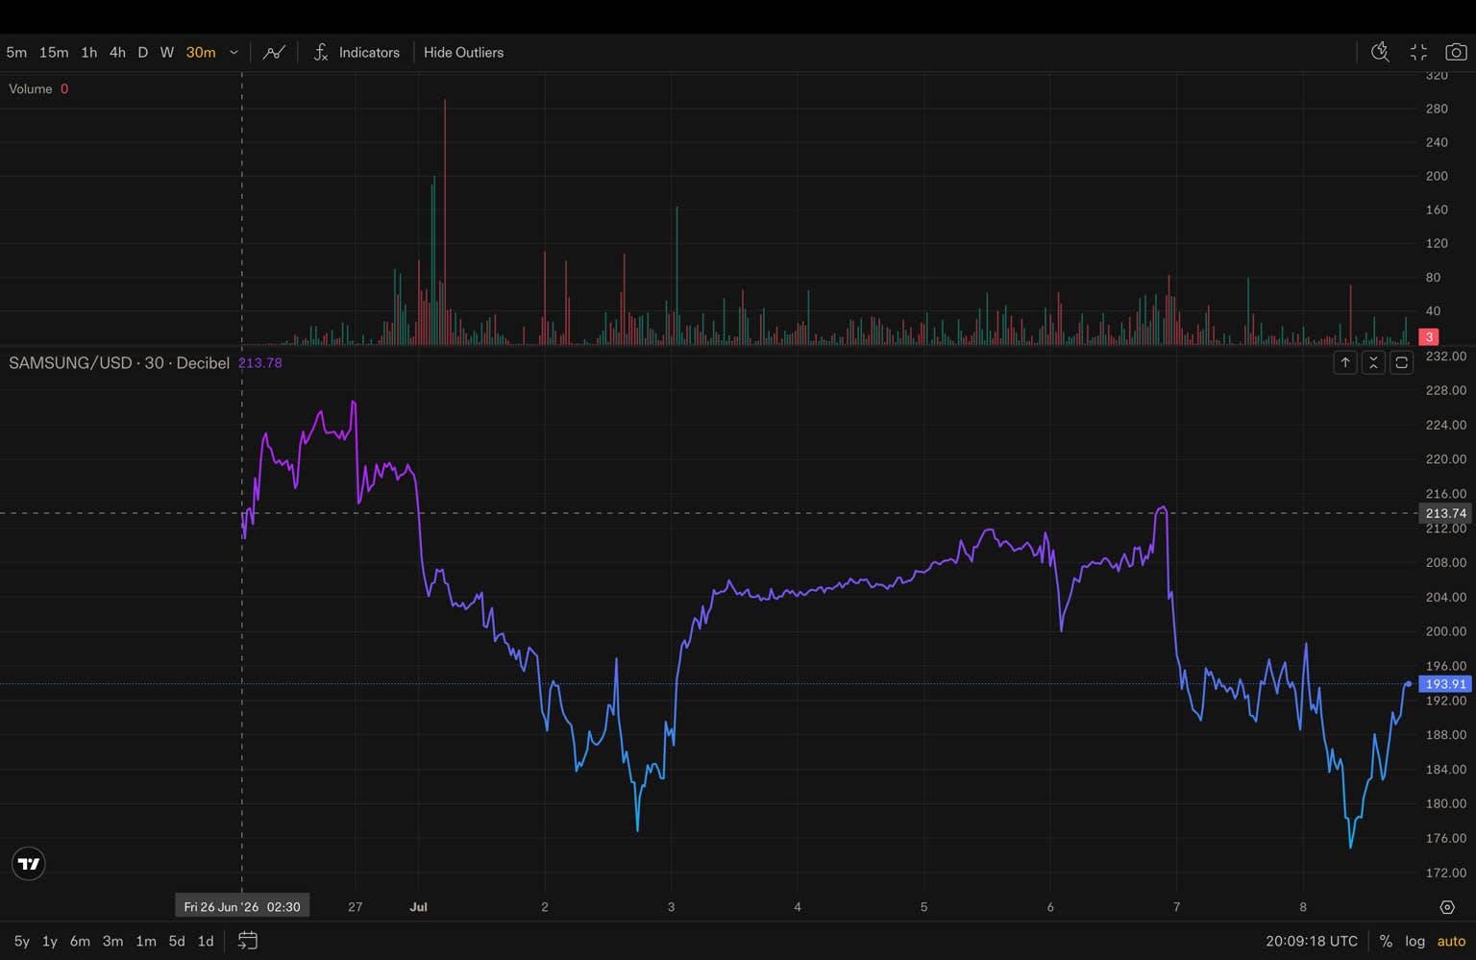
Task: Toggle auto scale mode
Action: (x=1451, y=942)
